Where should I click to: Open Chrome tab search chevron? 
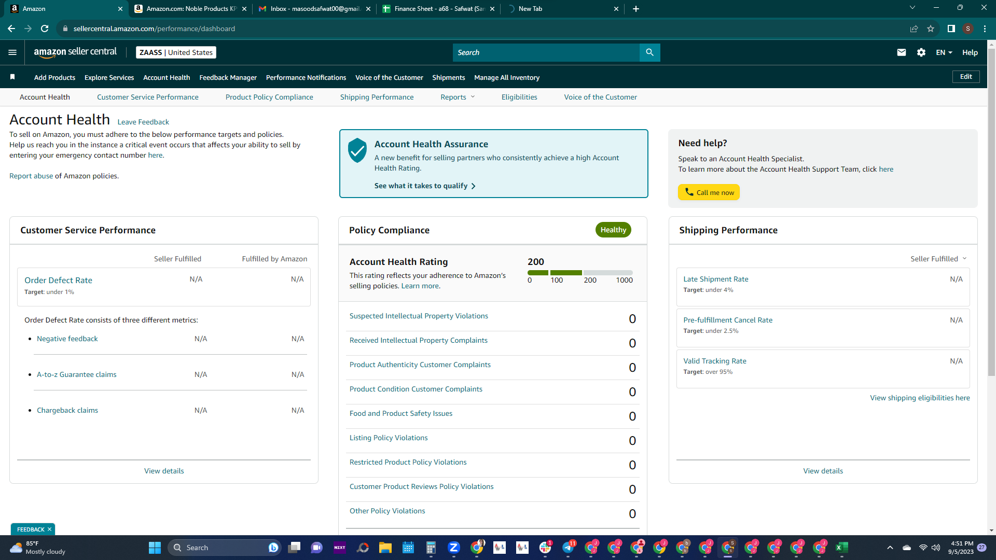click(912, 8)
